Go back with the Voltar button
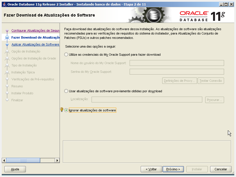 151,169
